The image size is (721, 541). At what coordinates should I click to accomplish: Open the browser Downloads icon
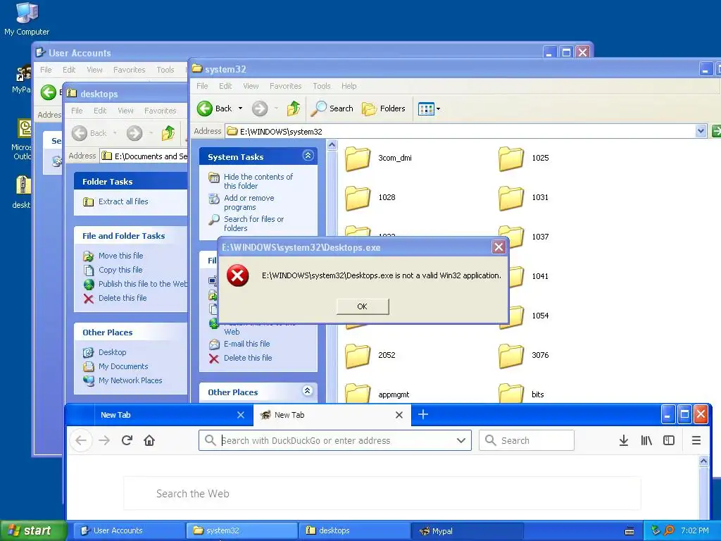coord(624,441)
